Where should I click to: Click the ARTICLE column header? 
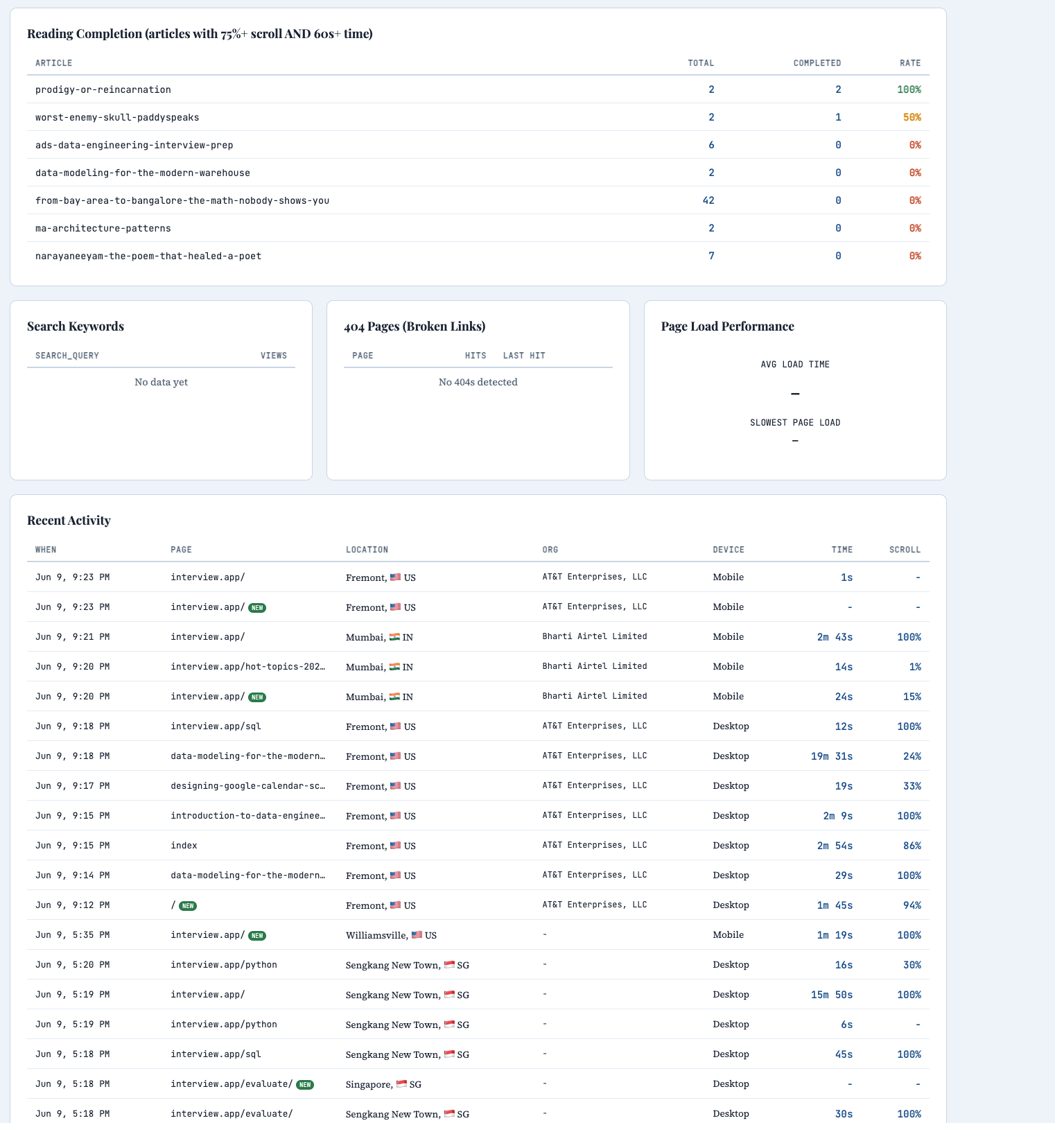click(x=54, y=63)
